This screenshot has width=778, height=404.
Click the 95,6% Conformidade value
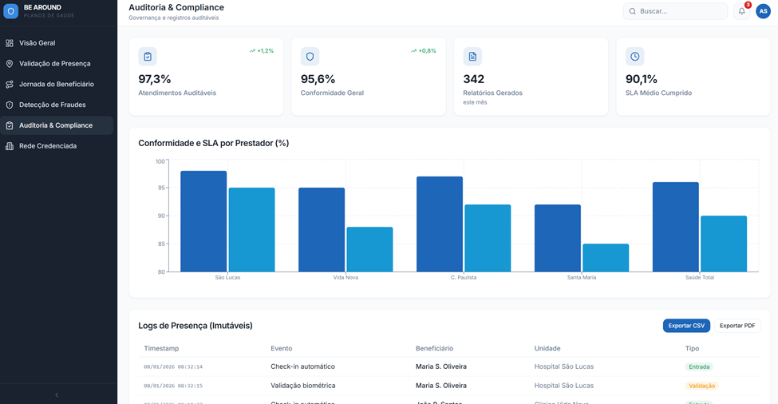pyautogui.click(x=318, y=79)
